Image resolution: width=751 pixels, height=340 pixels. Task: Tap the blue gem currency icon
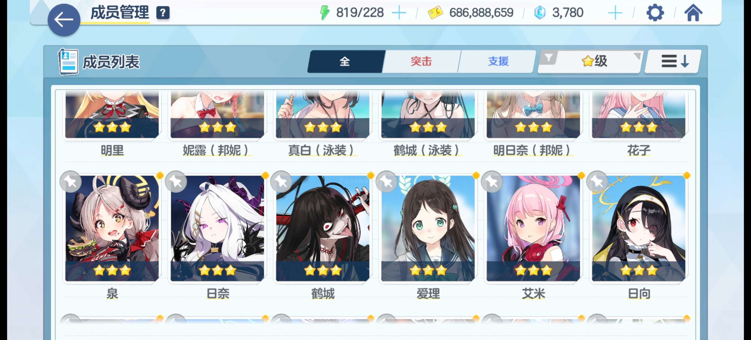pyautogui.click(x=540, y=13)
